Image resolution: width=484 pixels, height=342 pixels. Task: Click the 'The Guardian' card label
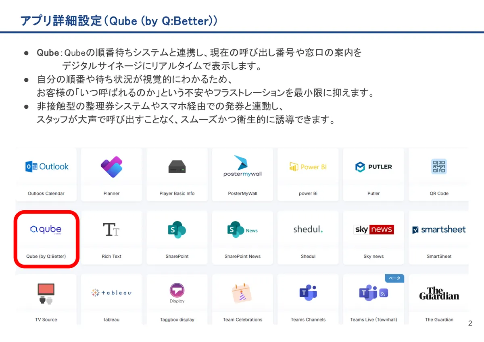coord(439,319)
